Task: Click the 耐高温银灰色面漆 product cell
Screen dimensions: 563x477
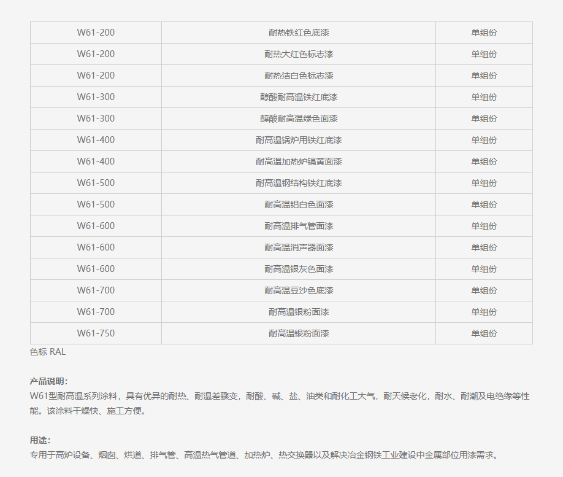Action: pyautogui.click(x=297, y=268)
